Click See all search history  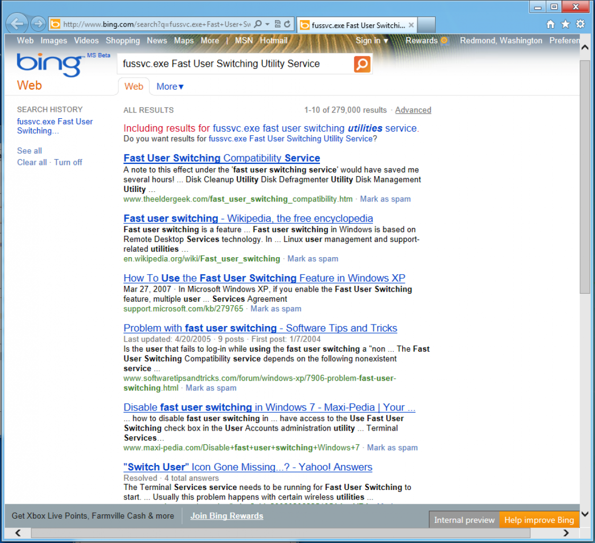point(29,151)
